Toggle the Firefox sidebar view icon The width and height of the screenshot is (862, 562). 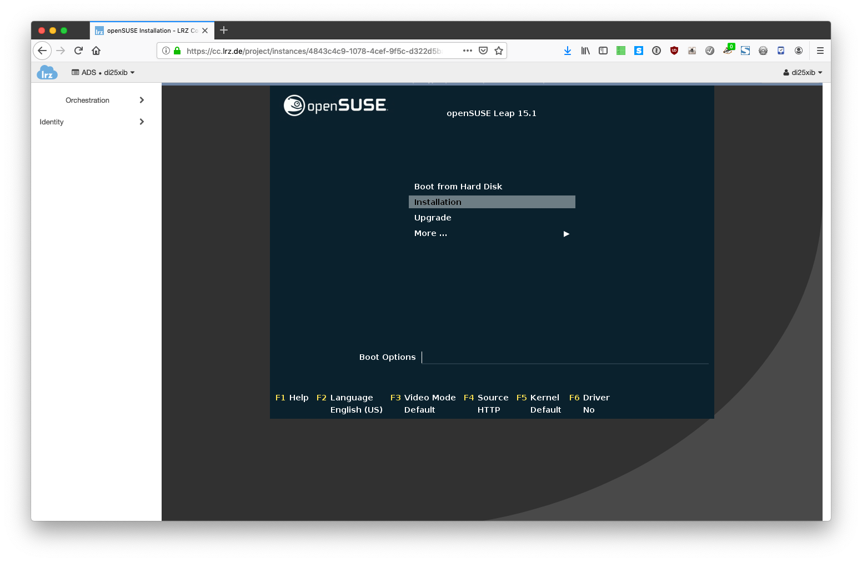(603, 51)
